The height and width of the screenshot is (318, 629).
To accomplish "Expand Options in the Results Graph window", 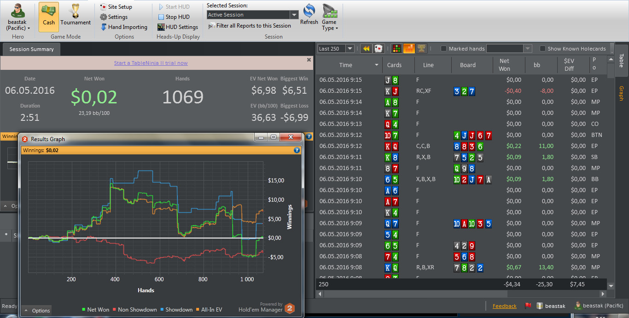I will pyautogui.click(x=36, y=311).
